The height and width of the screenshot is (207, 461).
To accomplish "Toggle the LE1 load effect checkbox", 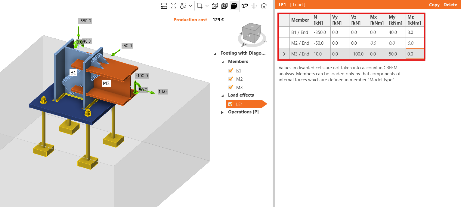I will (230, 104).
